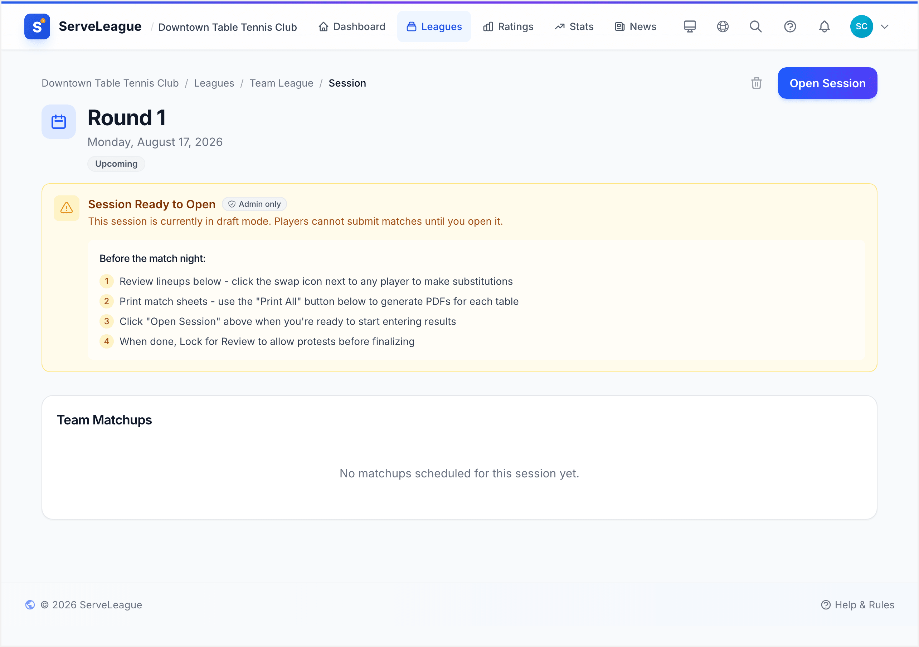Follow the Team League breadcrumb link
Viewport: 919px width, 647px height.
point(281,83)
